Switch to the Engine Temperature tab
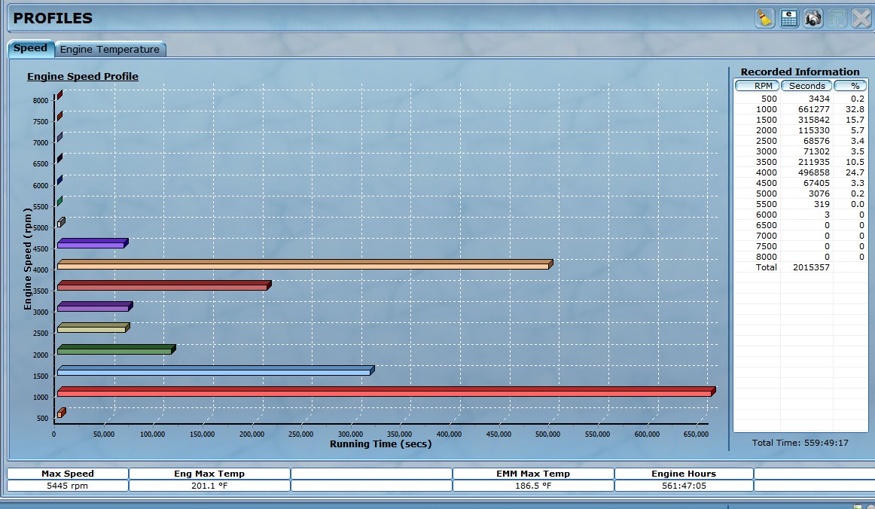The height and width of the screenshot is (509, 875). (110, 49)
